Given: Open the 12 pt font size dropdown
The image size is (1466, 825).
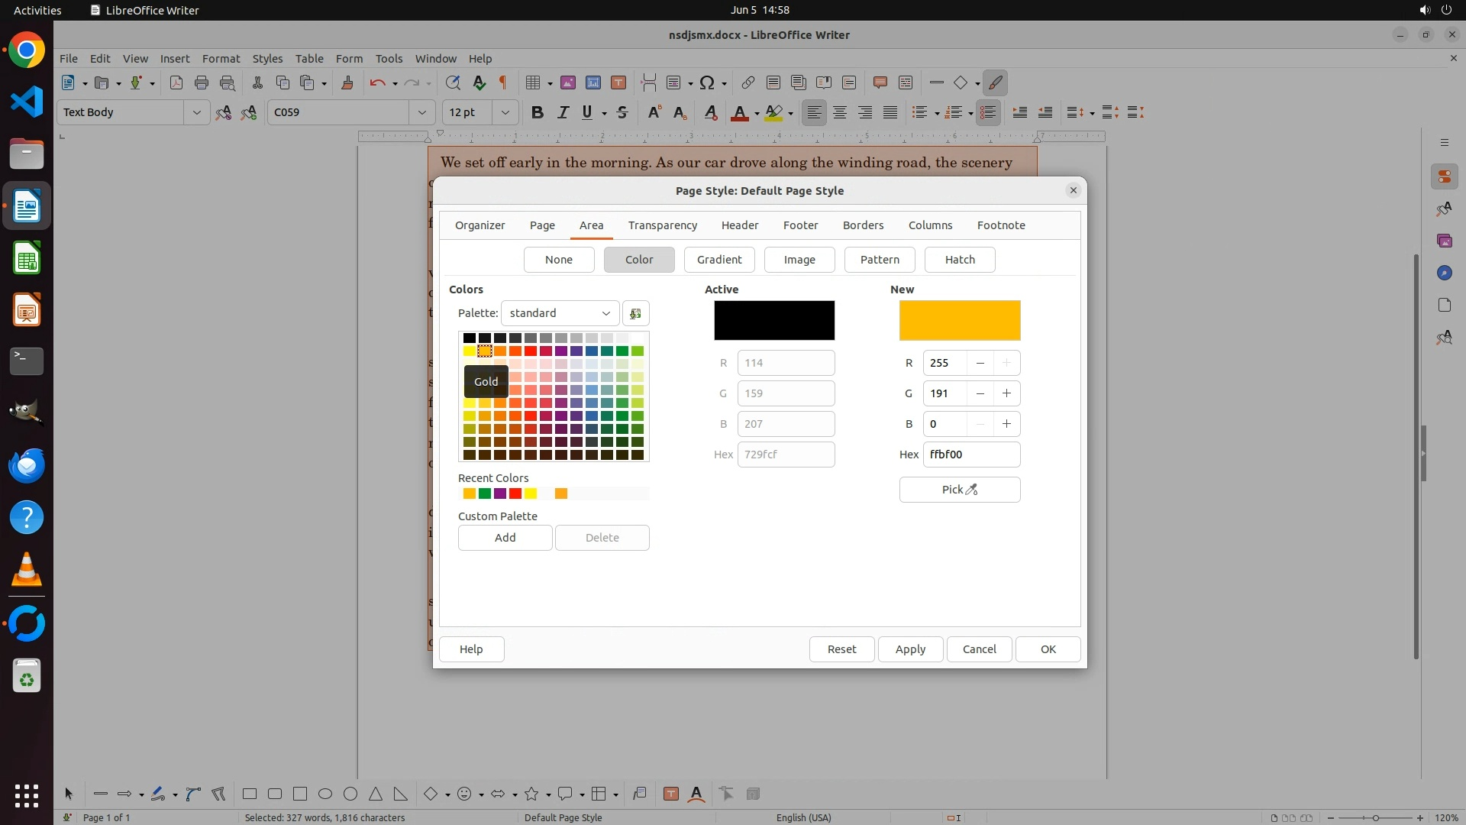Looking at the screenshot, I should tap(505, 112).
